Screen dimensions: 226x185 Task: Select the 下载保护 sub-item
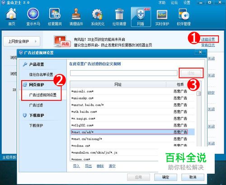(36, 126)
